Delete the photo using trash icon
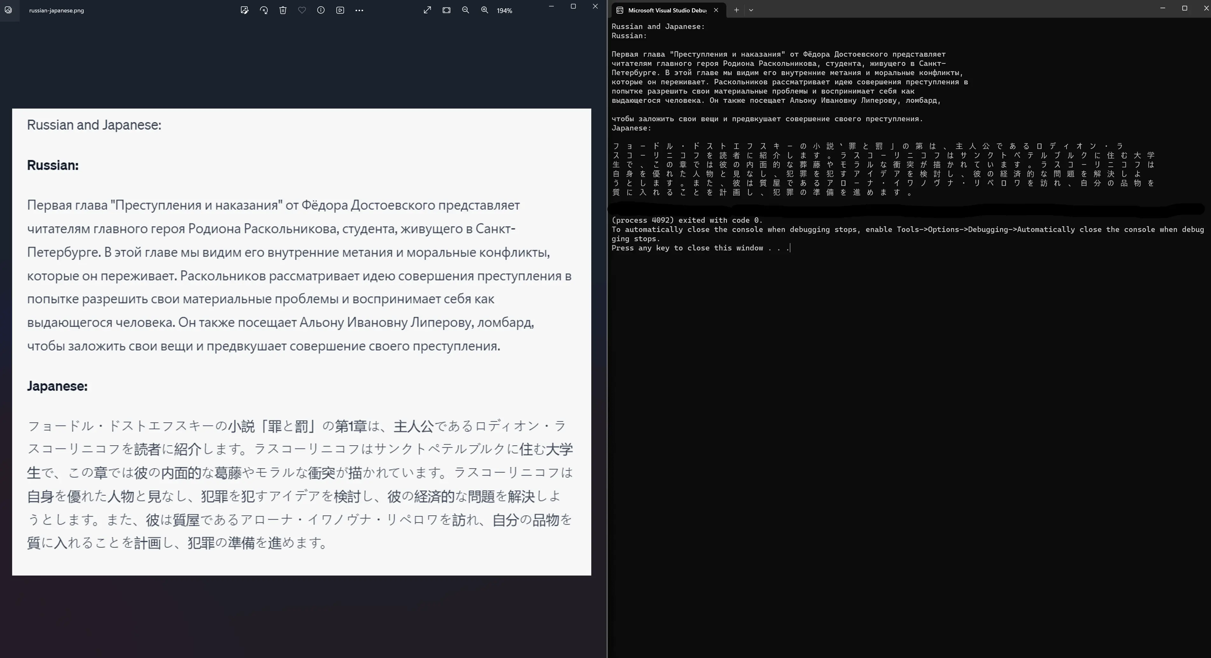 point(283,10)
